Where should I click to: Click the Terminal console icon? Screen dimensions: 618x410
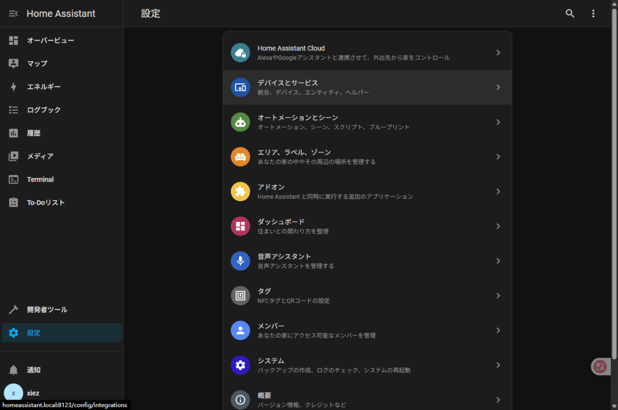13,180
